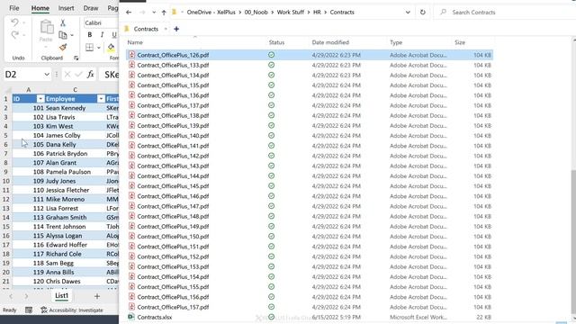Add a new sheet with plus button
This screenshot has height=324, width=576.
point(97,296)
